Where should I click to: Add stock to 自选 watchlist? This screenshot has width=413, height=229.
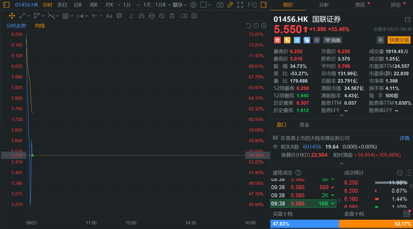(333, 40)
